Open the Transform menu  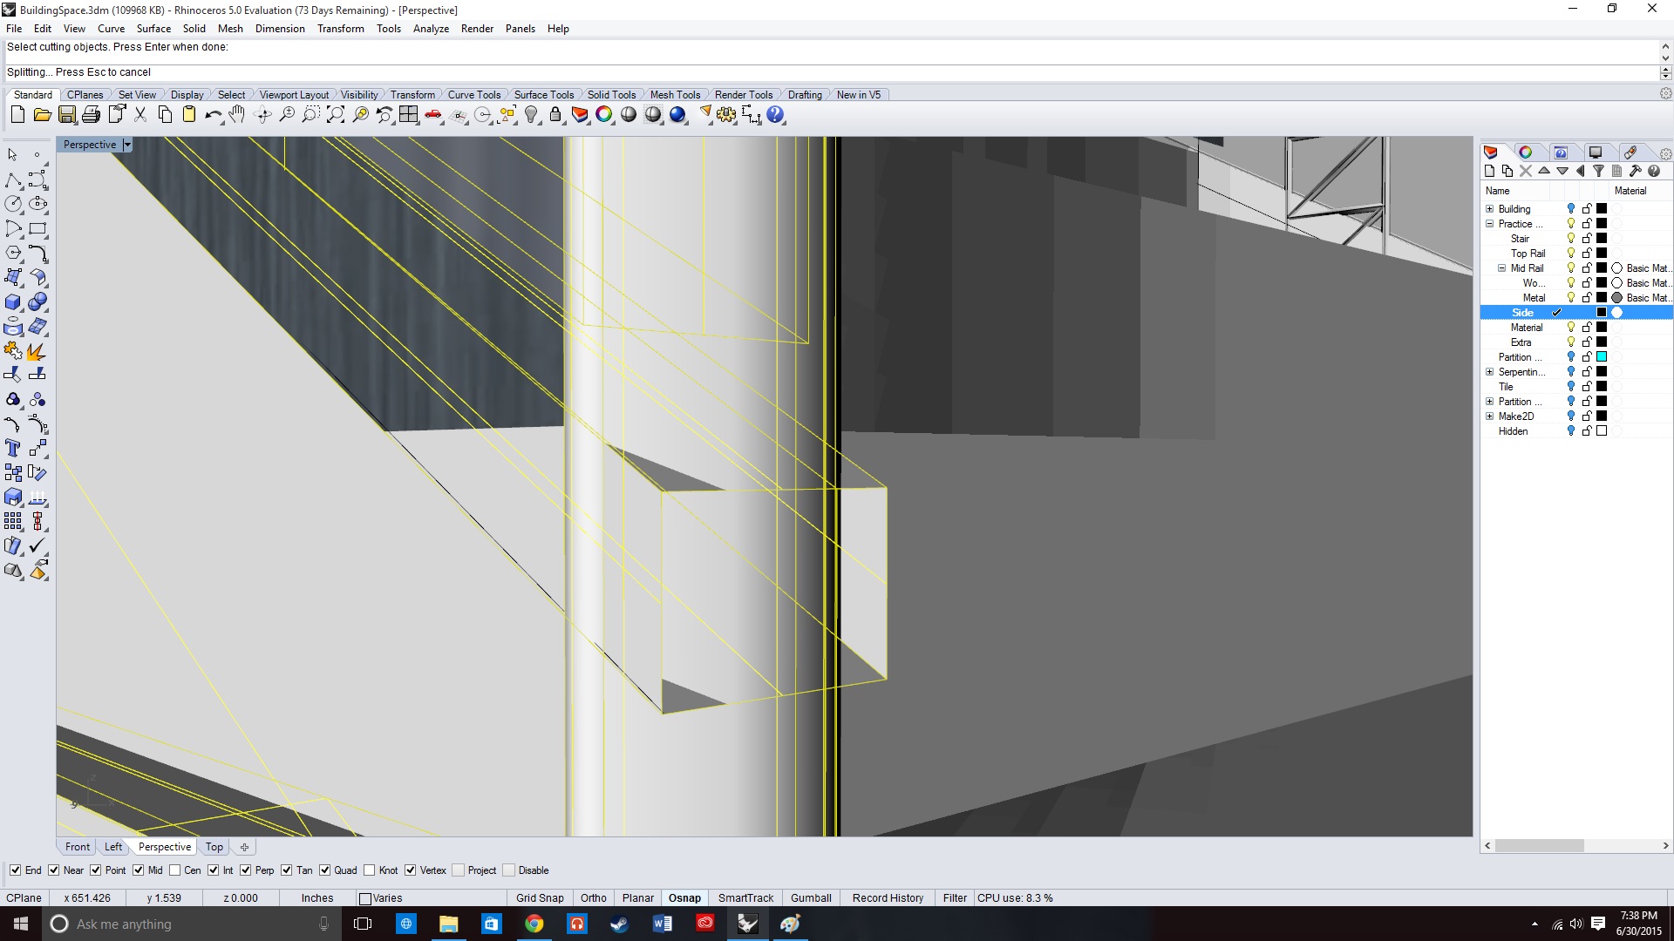coord(340,29)
